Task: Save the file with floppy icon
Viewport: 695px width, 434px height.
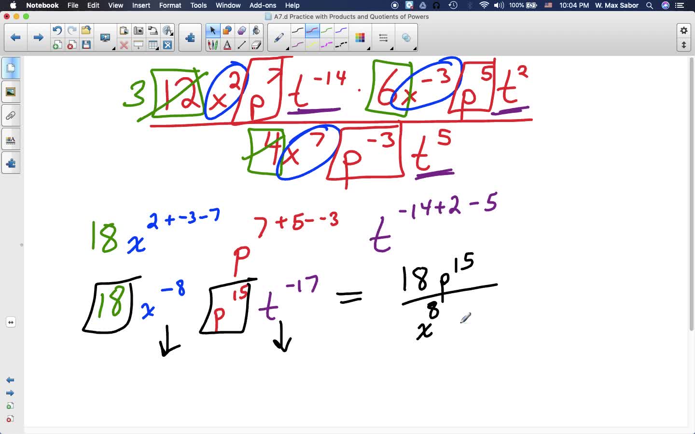Action: [86, 45]
